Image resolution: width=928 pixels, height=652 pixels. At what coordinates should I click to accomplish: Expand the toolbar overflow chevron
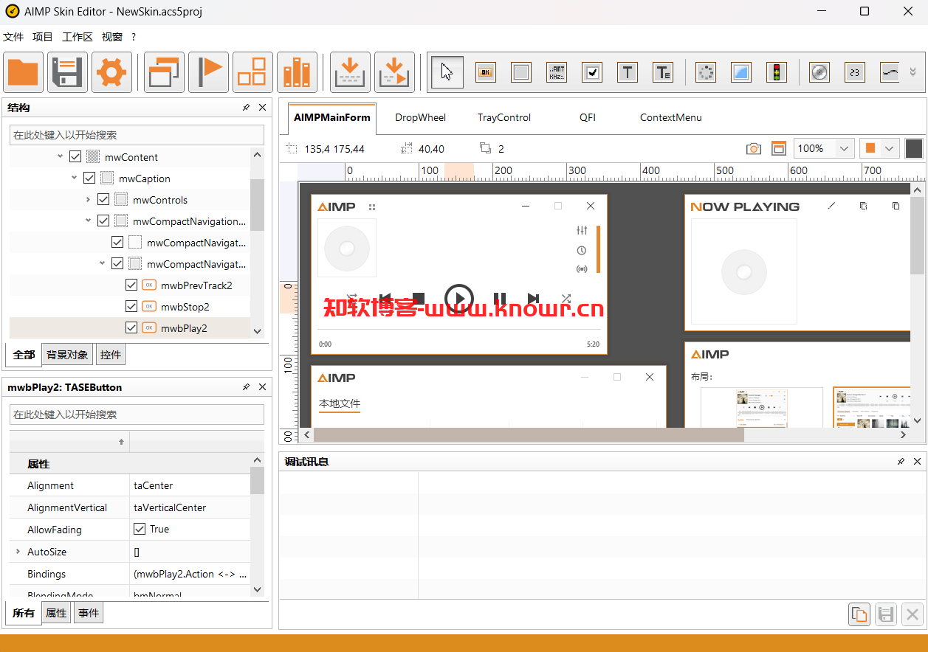[x=913, y=72]
